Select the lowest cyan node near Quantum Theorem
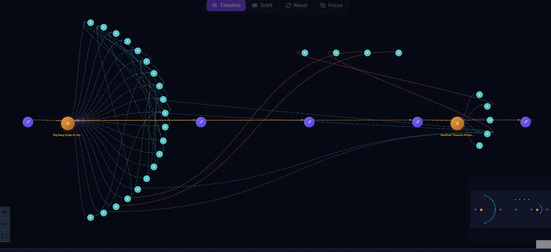Image resolution: width=551 pixels, height=252 pixels. 479,146
